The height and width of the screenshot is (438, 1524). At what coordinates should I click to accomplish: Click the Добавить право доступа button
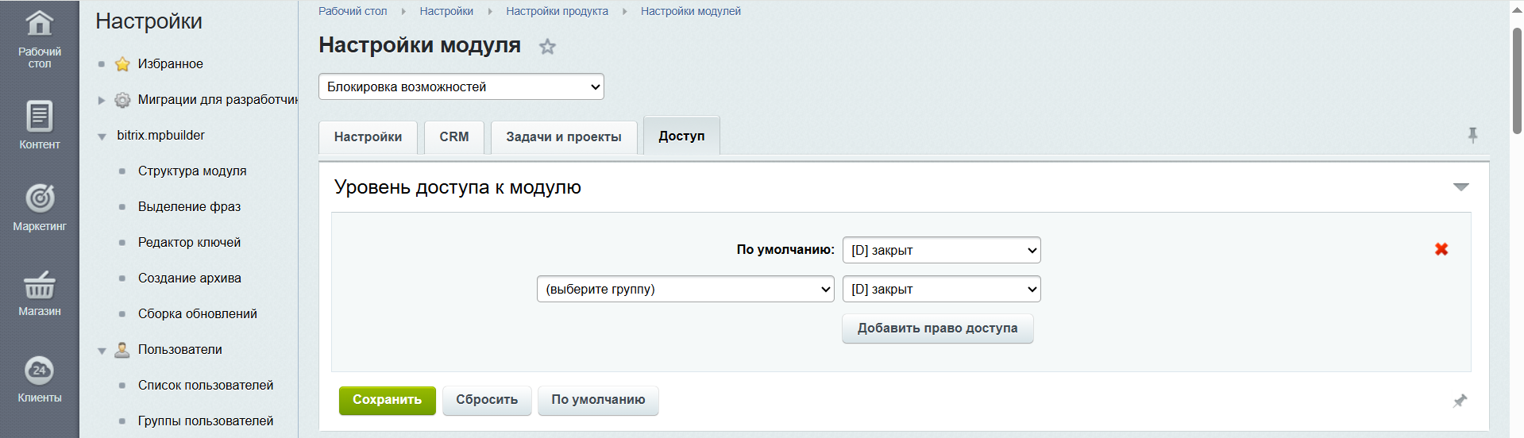pyautogui.click(x=937, y=328)
